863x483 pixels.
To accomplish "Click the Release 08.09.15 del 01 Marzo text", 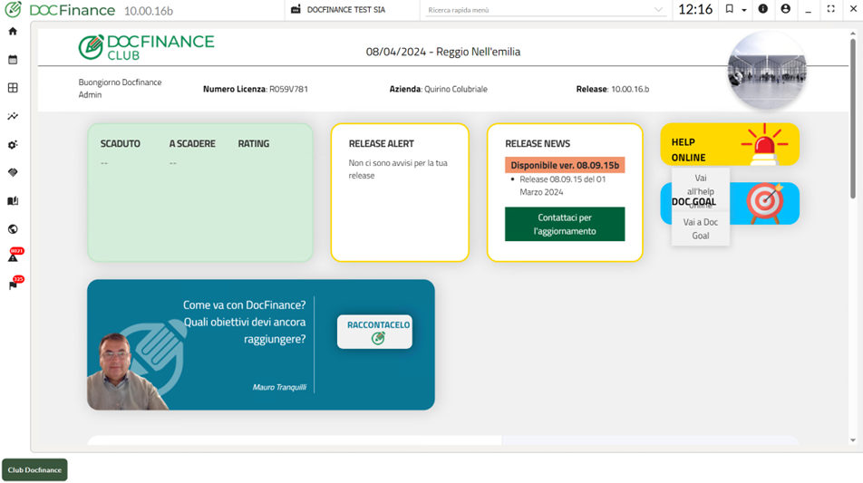I will [x=562, y=186].
